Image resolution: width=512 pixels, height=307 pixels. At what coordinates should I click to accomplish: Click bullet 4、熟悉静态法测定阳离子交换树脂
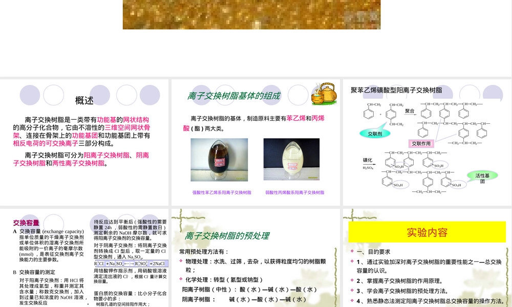(x=431, y=301)
